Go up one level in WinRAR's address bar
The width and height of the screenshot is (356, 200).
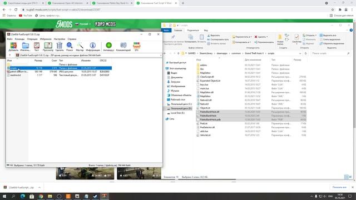click(10, 55)
